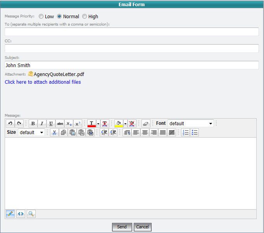264x233 pixels.
Task: Apply subscript formatting
Action: tap(69, 124)
